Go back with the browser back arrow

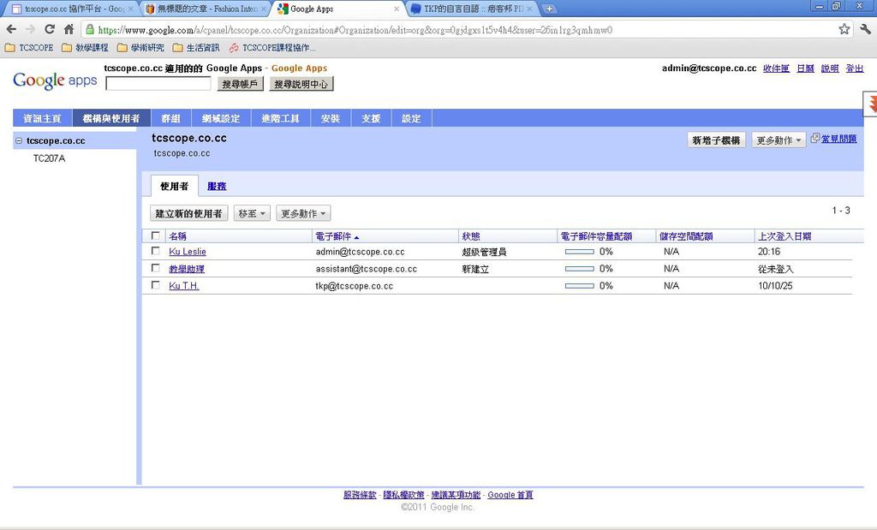click(11, 29)
